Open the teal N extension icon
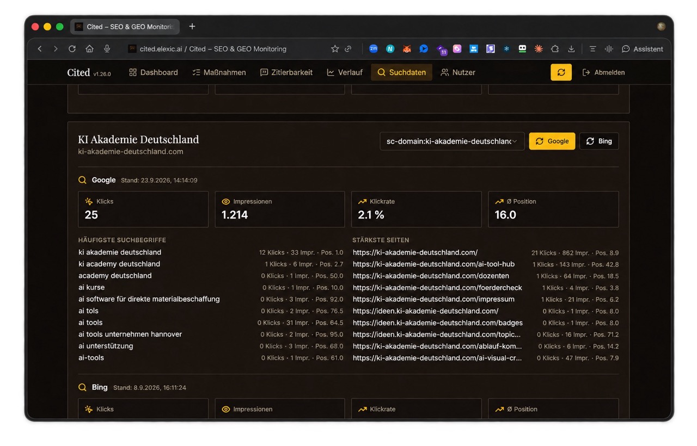Screen dimensions: 697x446 pyautogui.click(x=390, y=49)
